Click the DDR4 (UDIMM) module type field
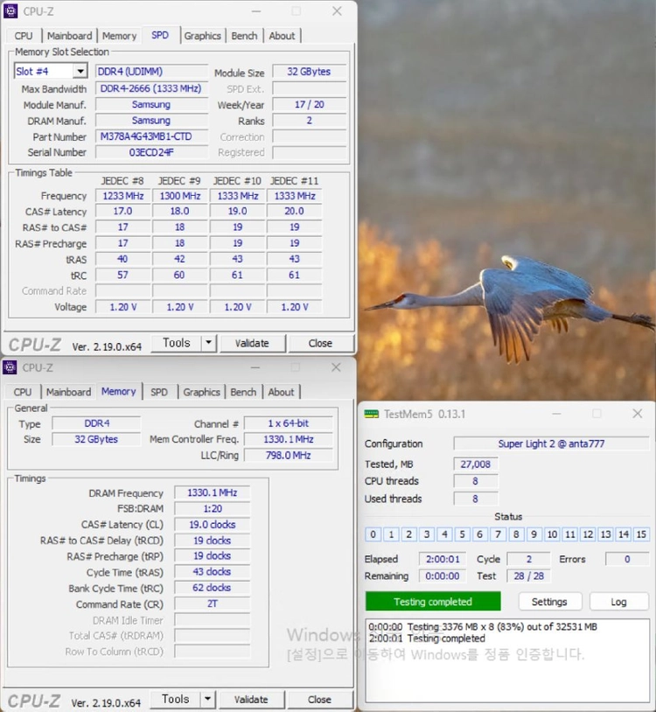This screenshot has width=656, height=712. click(151, 72)
